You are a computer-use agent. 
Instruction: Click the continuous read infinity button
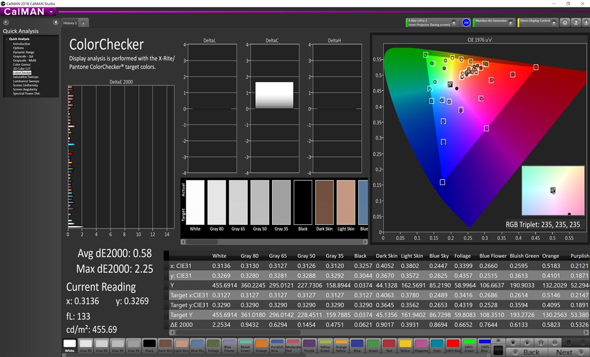click(555, 343)
